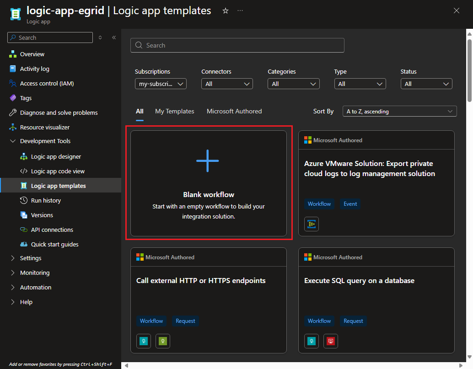
Task: Switch to Microsoft Authored tab
Action: pos(234,112)
